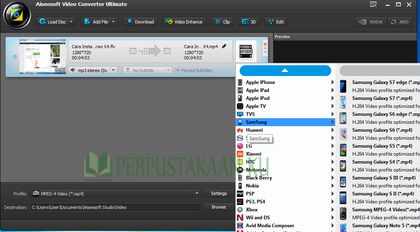This screenshot has width=420, height=232.
Task: Rename output using the pencil icon
Action: (224, 46)
